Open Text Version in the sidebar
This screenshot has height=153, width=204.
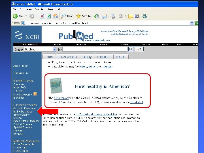point(20,73)
